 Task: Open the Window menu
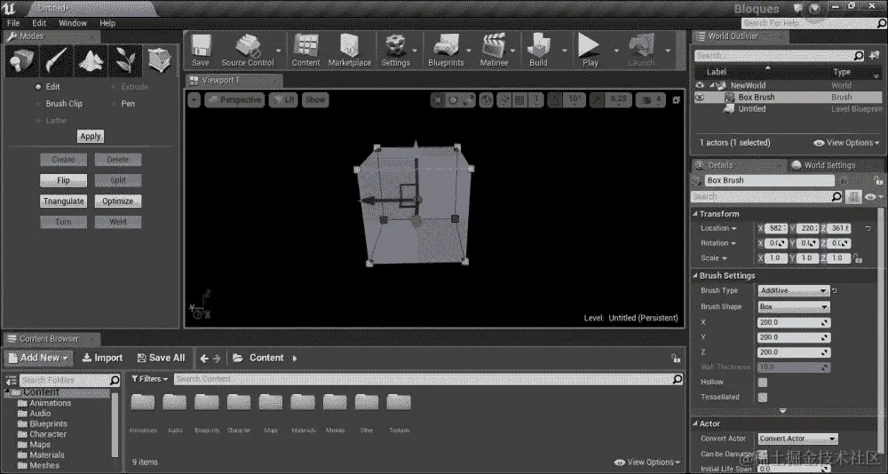[x=73, y=23]
